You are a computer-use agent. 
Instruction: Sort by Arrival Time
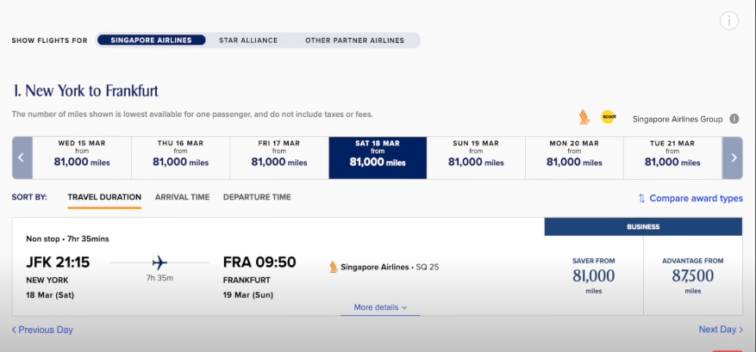(182, 197)
